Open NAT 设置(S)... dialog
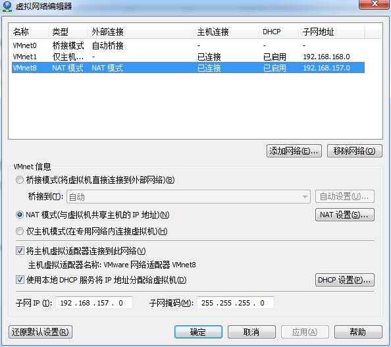The height and width of the screenshot is (347, 391). click(x=345, y=215)
